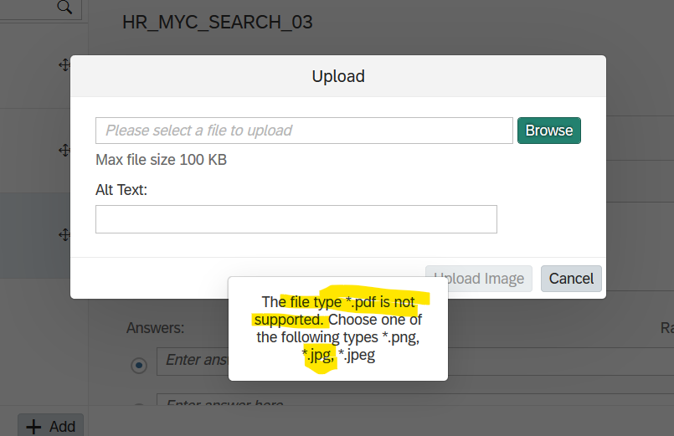
Task: Click the Add button with plus icon
Action: click(51, 426)
